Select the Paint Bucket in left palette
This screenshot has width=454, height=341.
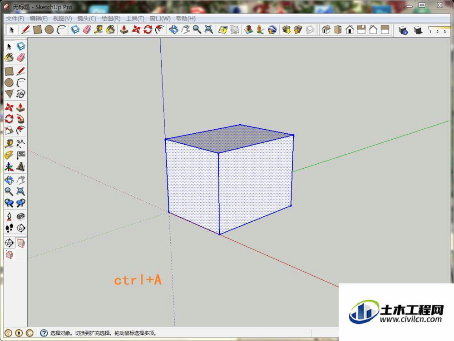click(9, 58)
